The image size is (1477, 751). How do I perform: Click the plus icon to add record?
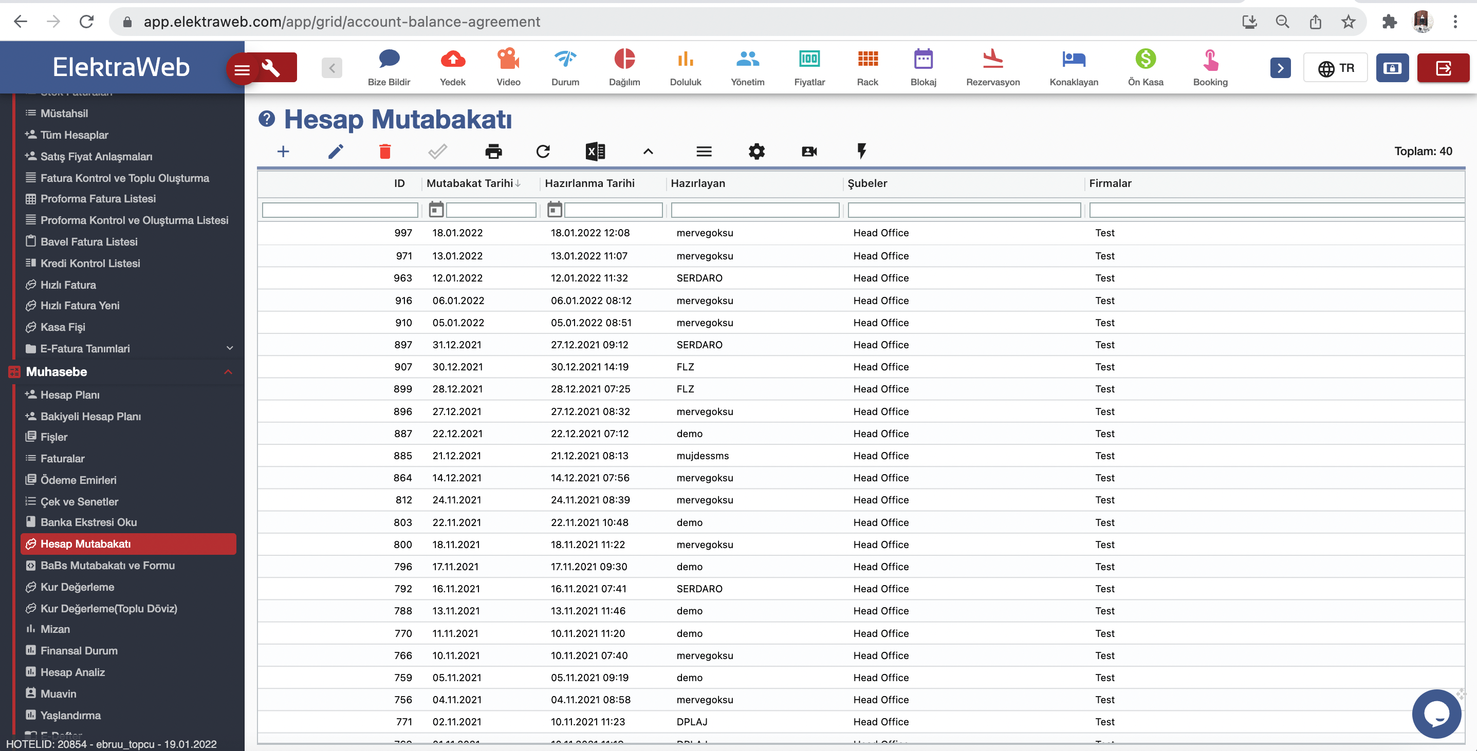tap(283, 152)
